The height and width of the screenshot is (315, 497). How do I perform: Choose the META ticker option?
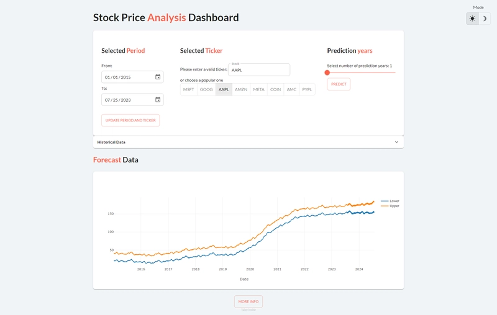pyautogui.click(x=258, y=89)
